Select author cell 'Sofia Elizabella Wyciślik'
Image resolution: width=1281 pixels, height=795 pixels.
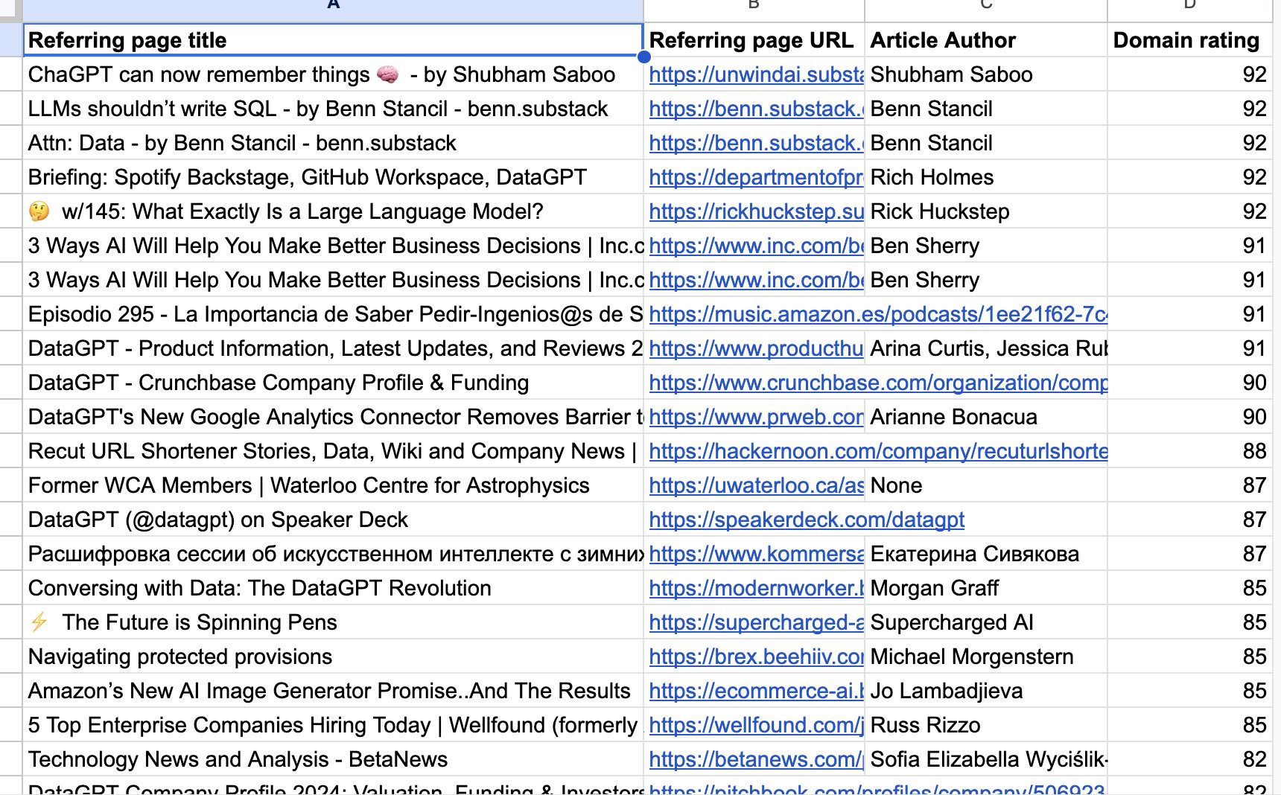point(986,759)
